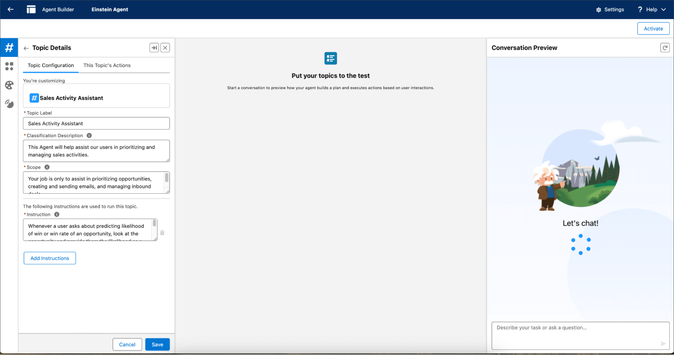674x355 pixels.
Task: Click the Scope field scrollbar
Action: [x=166, y=177]
